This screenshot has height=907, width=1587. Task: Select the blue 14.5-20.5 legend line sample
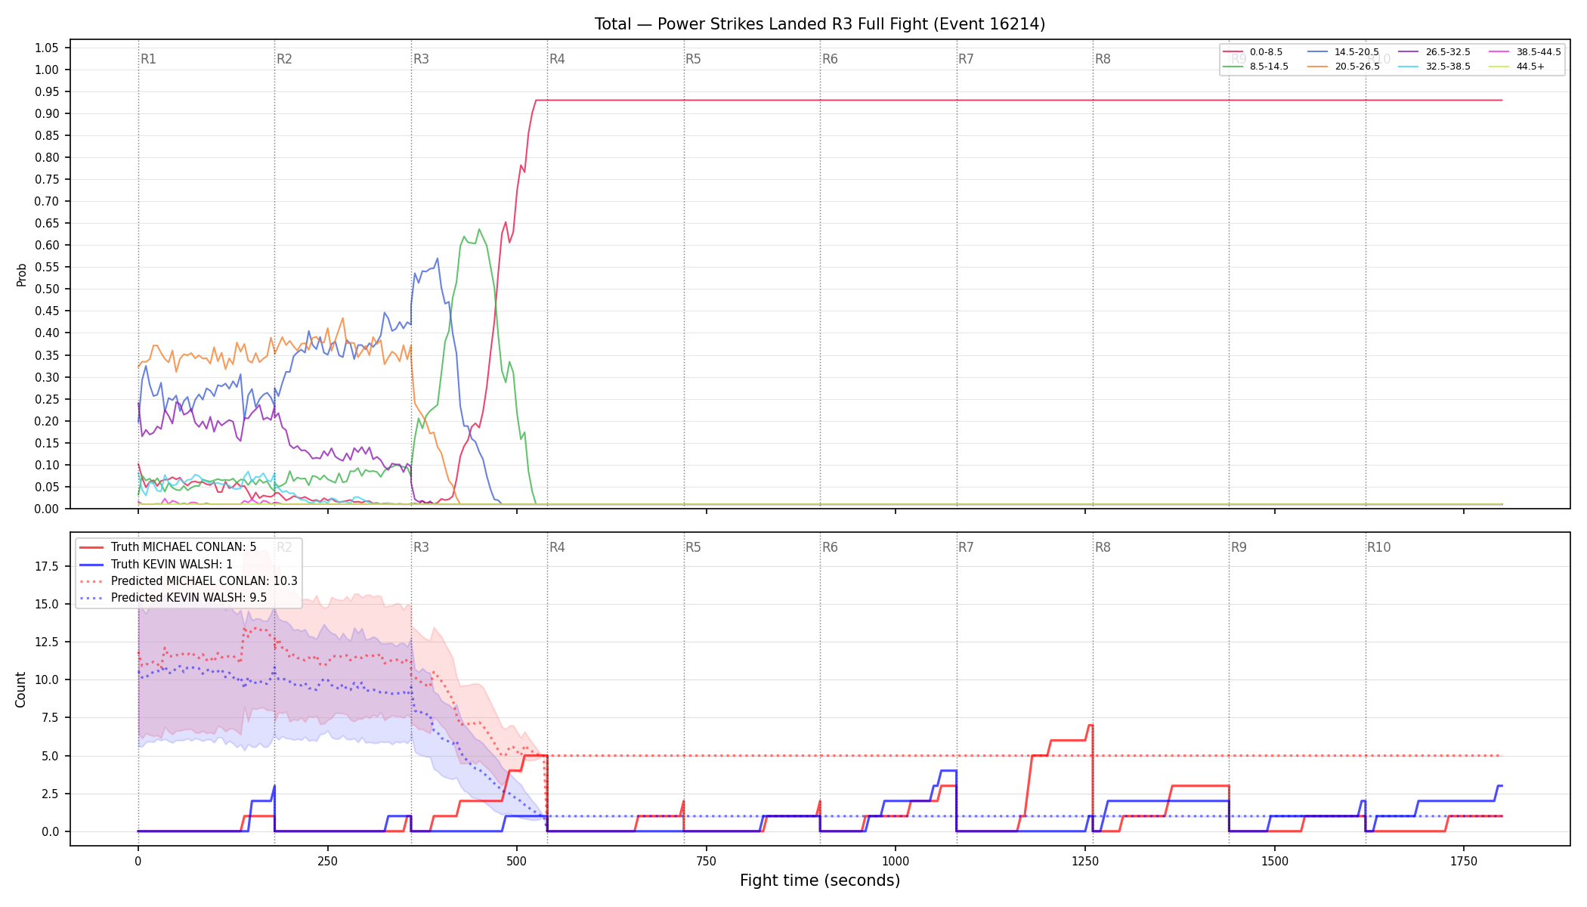[x=1318, y=52]
